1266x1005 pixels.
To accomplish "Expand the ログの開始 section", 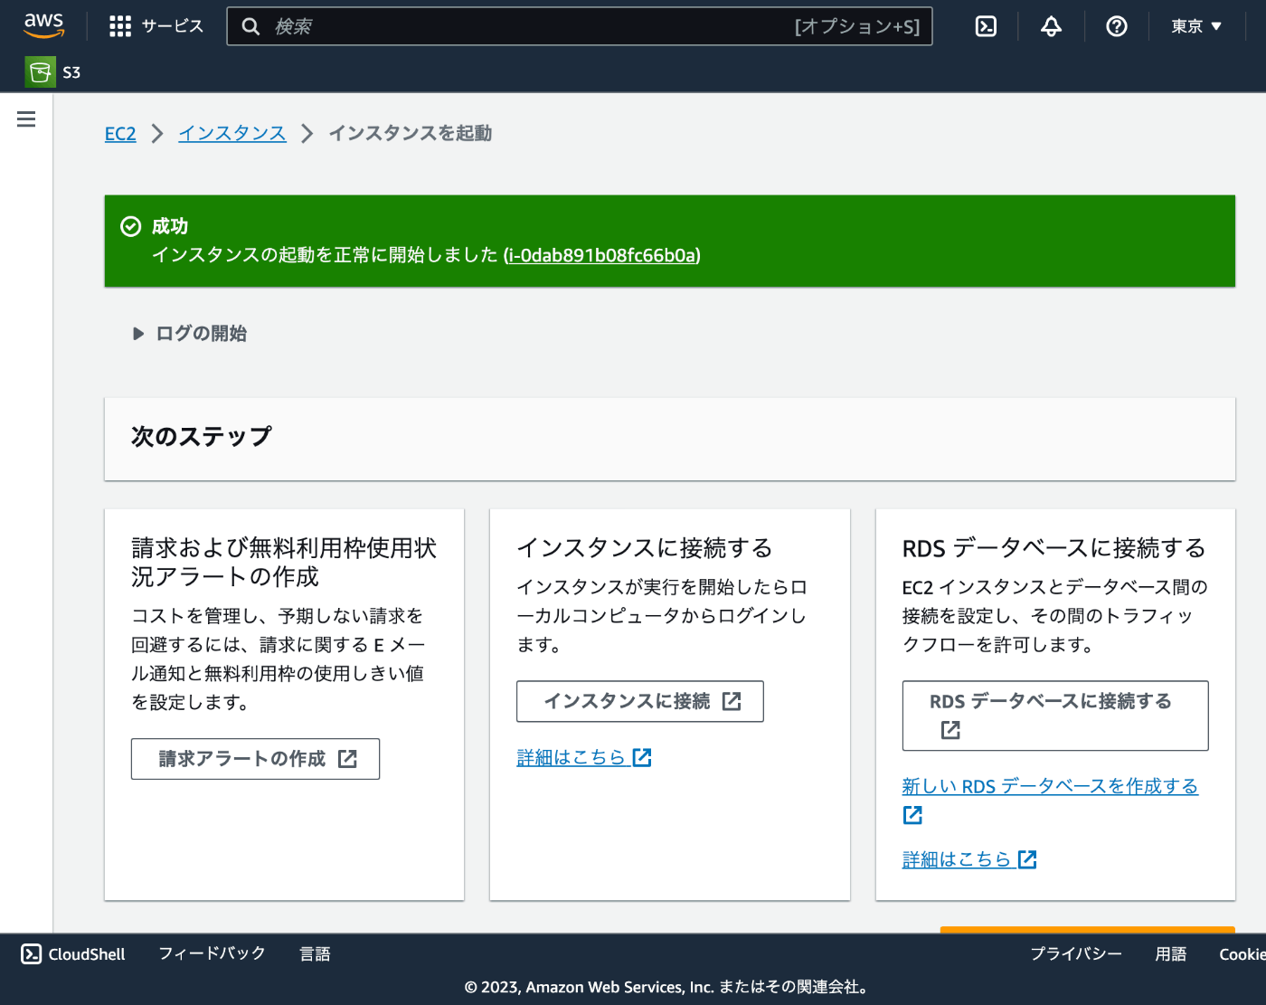I will 190,334.
